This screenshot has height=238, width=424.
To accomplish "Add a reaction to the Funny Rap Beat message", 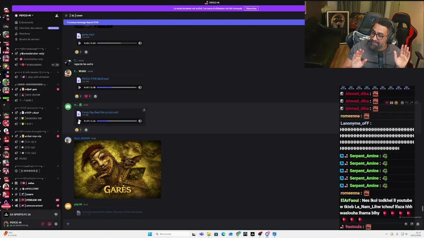I will [x=86, y=130].
